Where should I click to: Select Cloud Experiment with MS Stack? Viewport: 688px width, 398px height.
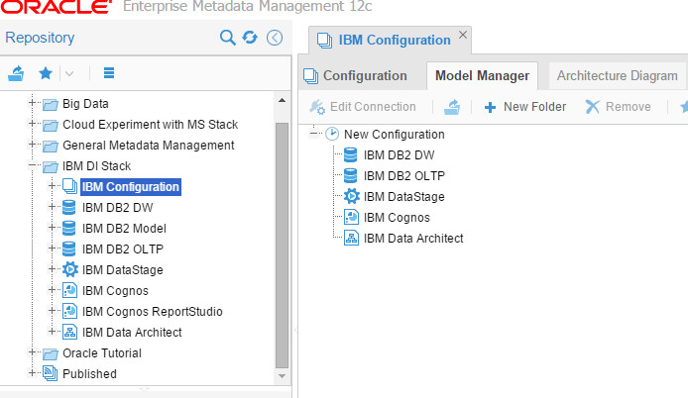coord(150,125)
